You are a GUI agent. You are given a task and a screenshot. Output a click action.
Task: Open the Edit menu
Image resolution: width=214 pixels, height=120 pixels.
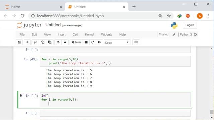34,35
